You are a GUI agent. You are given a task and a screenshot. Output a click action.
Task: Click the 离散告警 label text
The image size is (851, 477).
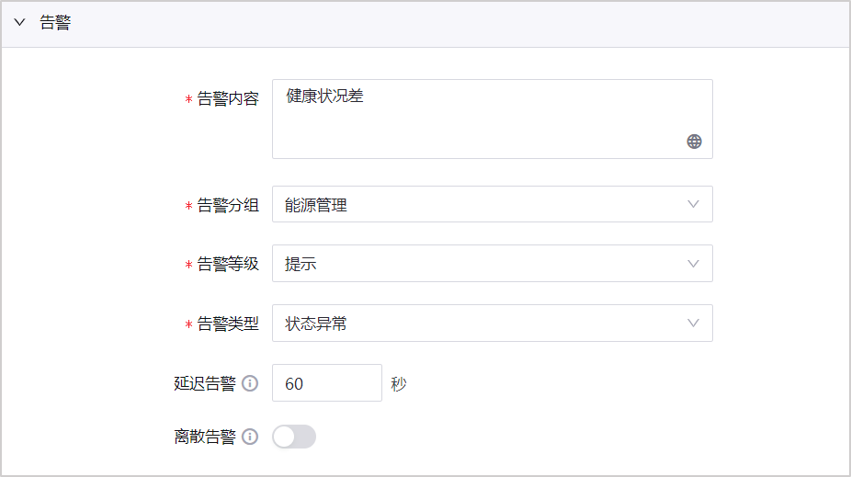[x=204, y=437]
